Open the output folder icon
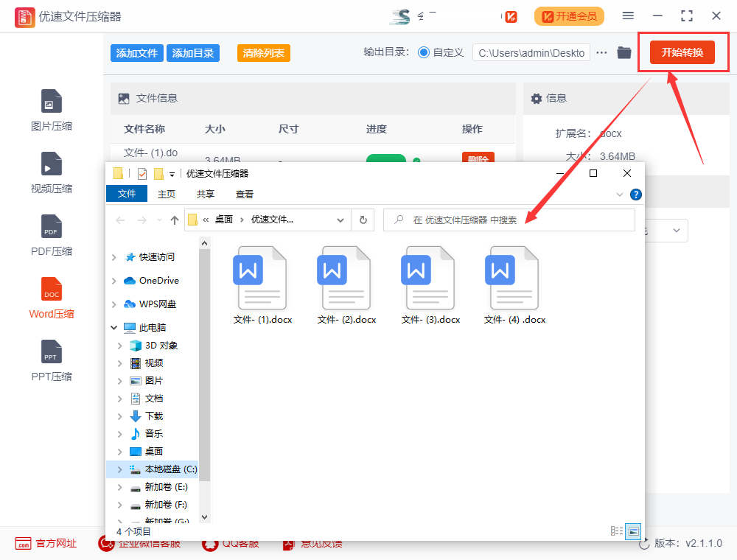The height and width of the screenshot is (560, 737). point(624,52)
